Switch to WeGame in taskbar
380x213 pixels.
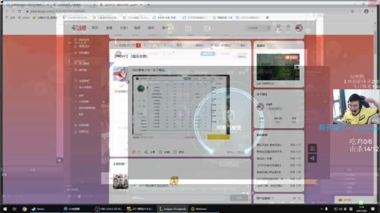[x=199, y=209]
